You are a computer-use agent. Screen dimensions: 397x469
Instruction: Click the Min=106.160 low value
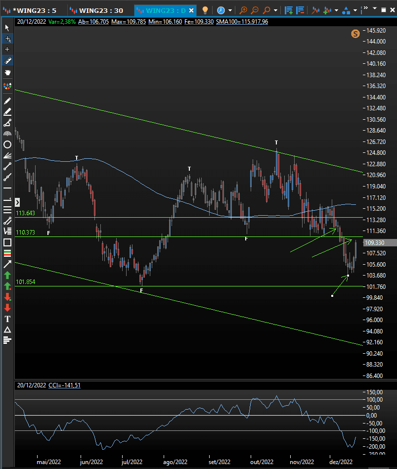click(x=165, y=22)
